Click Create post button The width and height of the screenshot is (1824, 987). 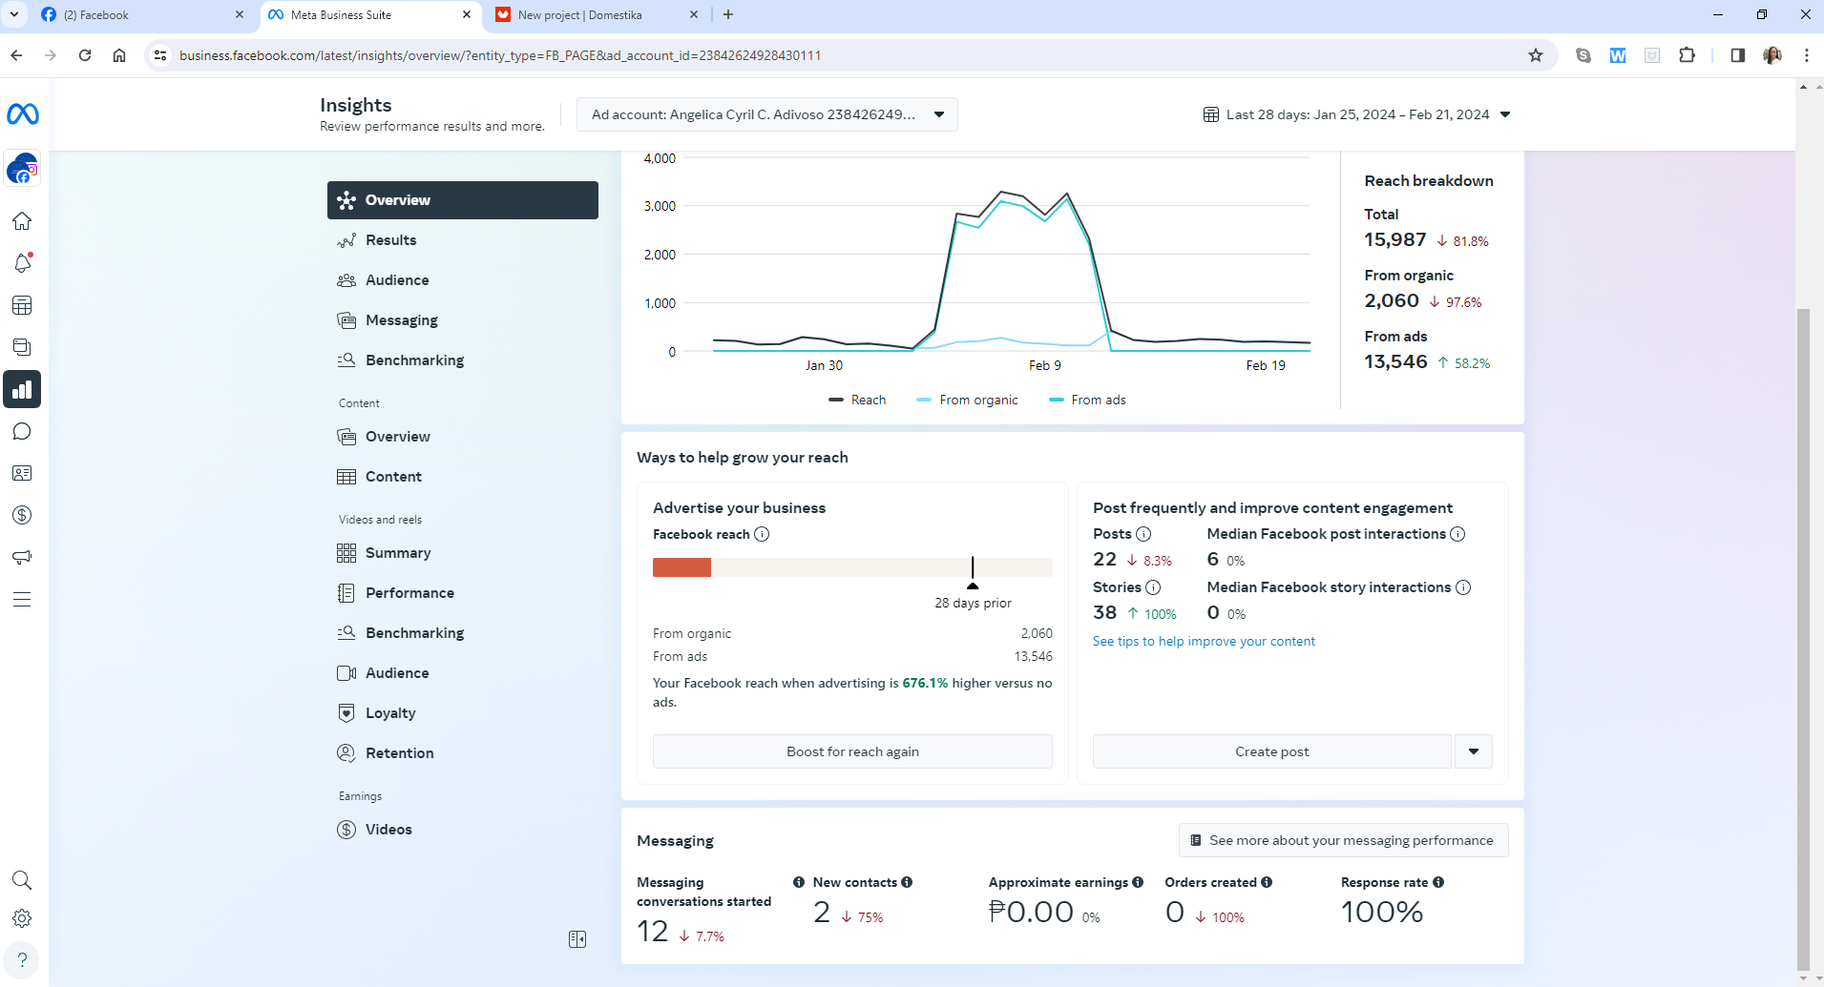1271,751
